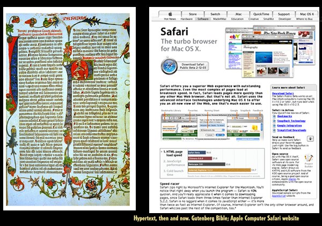Click the eBay browser window thumbnail
Viewport: 322px width, 226px height.
[x=233, y=49]
